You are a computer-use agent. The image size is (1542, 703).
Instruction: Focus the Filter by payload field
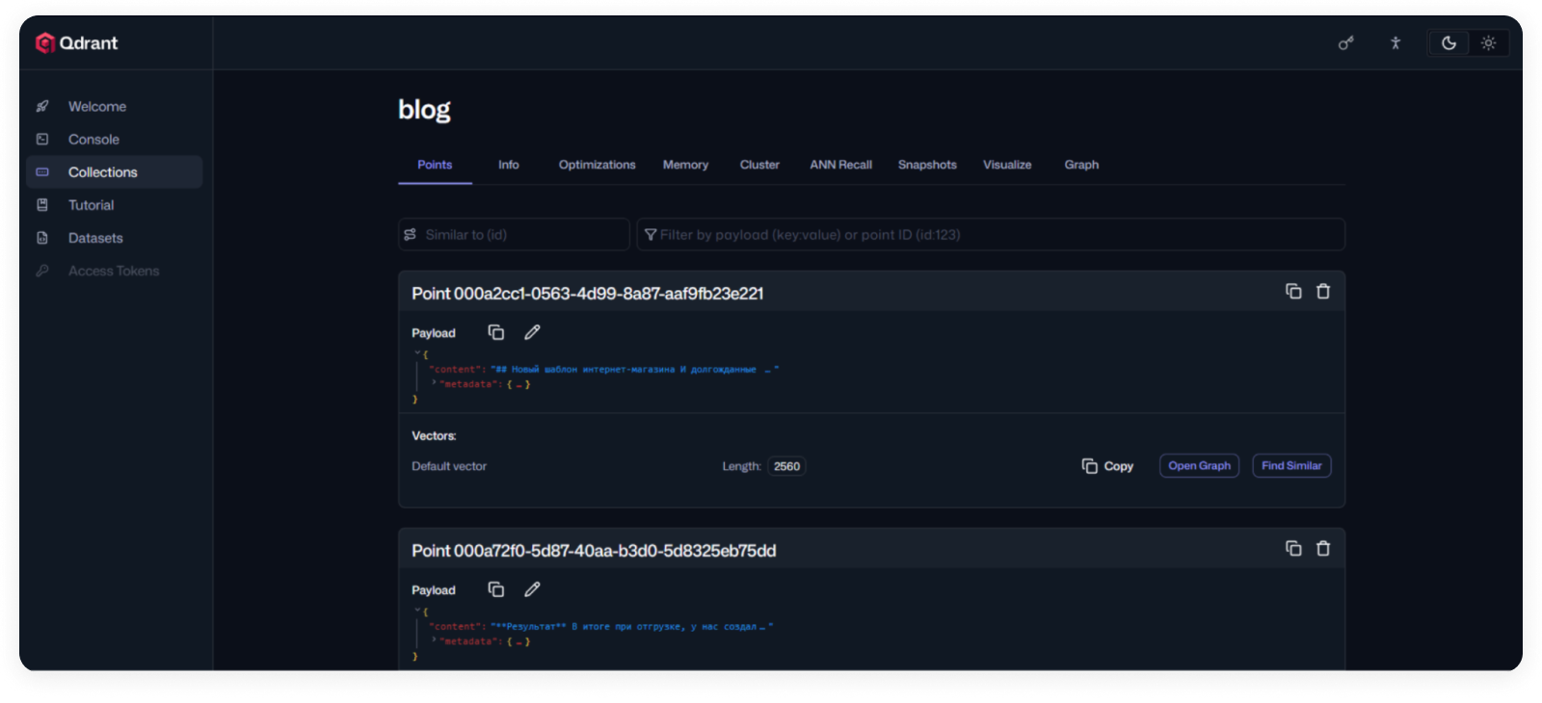pyautogui.click(x=991, y=234)
